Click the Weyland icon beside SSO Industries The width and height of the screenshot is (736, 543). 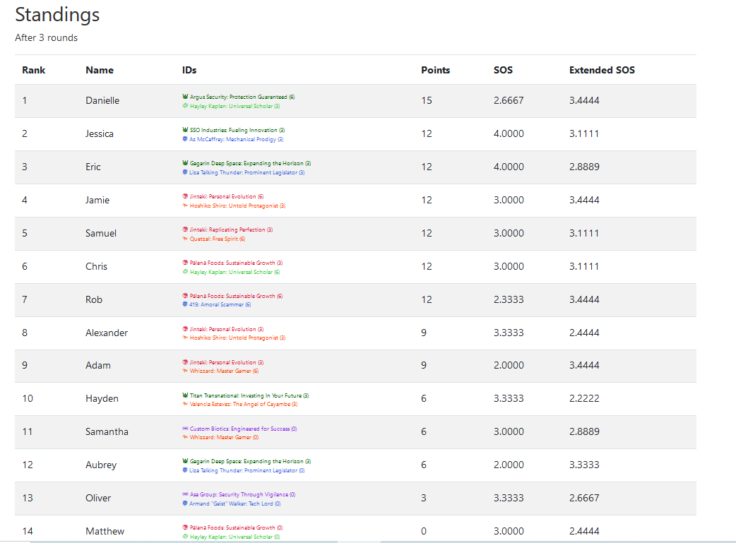click(185, 130)
